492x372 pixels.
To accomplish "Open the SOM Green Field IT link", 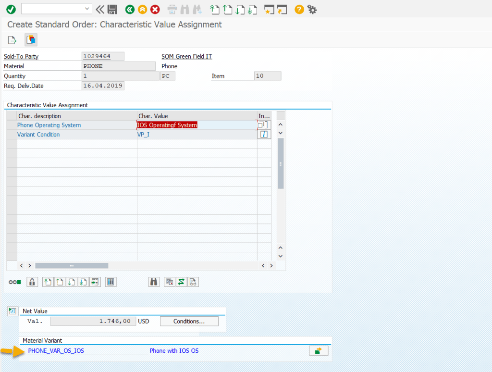I will click(x=187, y=57).
